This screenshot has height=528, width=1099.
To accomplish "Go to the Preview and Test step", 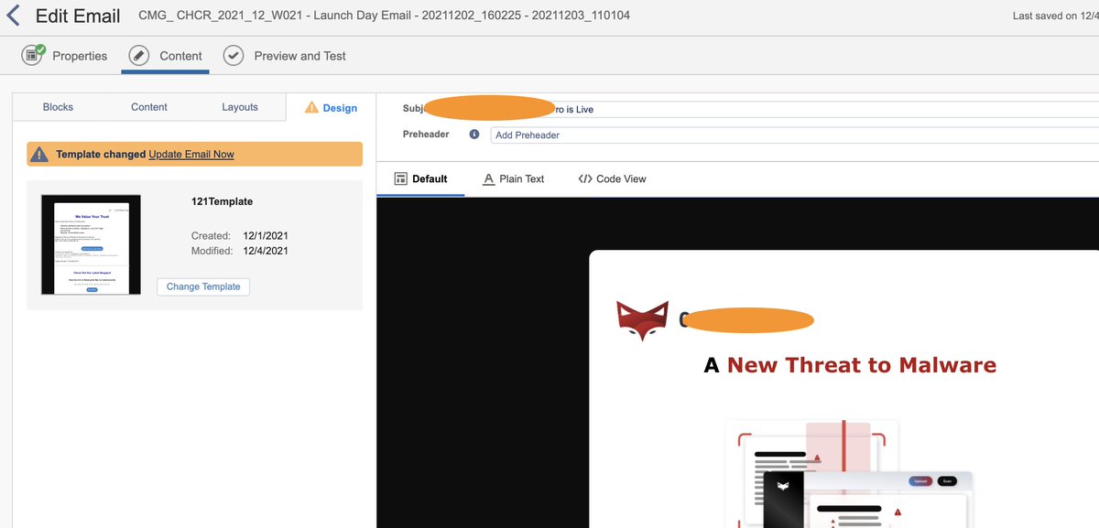I will click(285, 56).
